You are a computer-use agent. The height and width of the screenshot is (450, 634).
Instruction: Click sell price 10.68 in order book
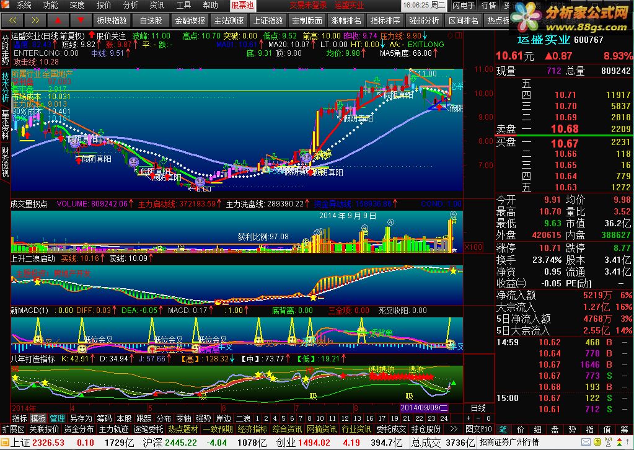[565, 129]
